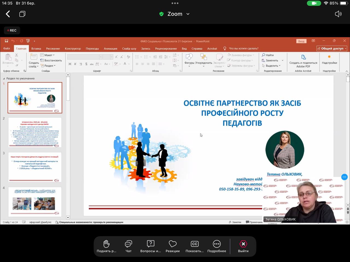This screenshot has width=350, height=262.
Task: Select slide 4 thumbnail Педагогічний Оскар
Action: point(35,201)
